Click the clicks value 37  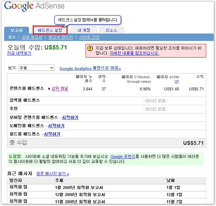point(104,89)
